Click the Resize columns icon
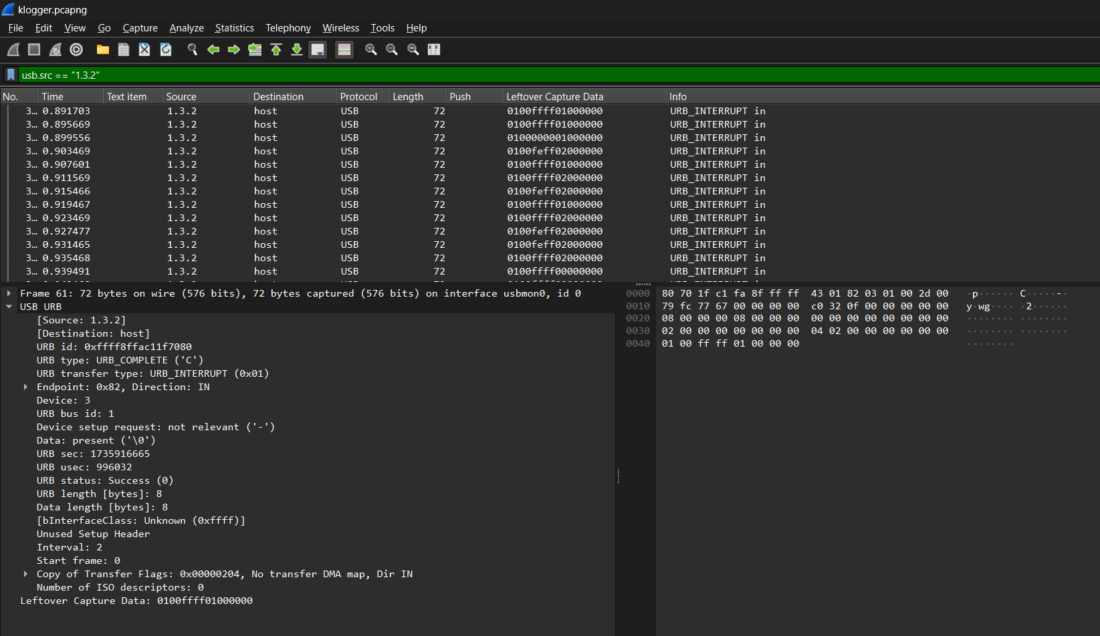1100x636 pixels. [x=434, y=49]
